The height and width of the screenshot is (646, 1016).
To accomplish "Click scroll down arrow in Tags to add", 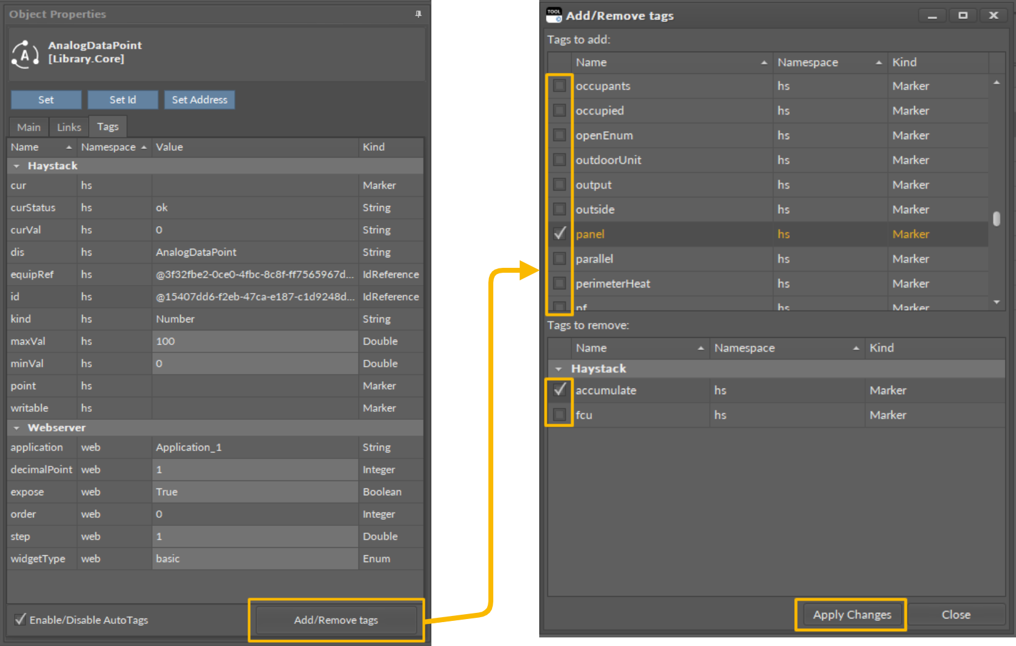I will (996, 302).
